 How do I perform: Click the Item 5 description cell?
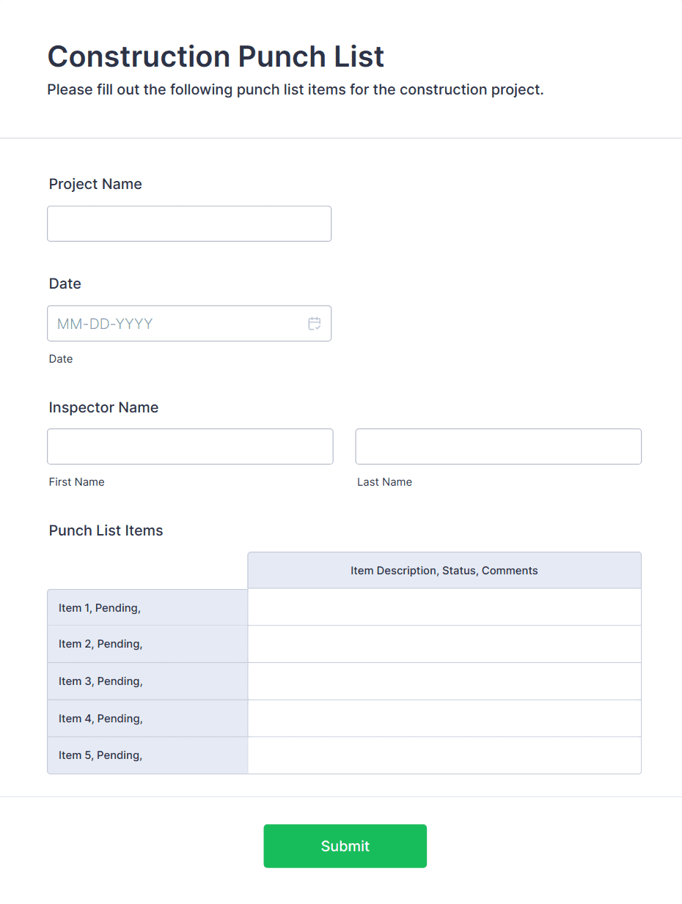pyautogui.click(x=444, y=755)
